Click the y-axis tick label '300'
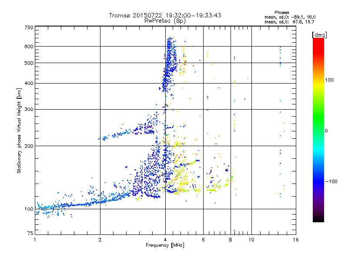Viewport: 348px width, 261px height. tap(29, 110)
